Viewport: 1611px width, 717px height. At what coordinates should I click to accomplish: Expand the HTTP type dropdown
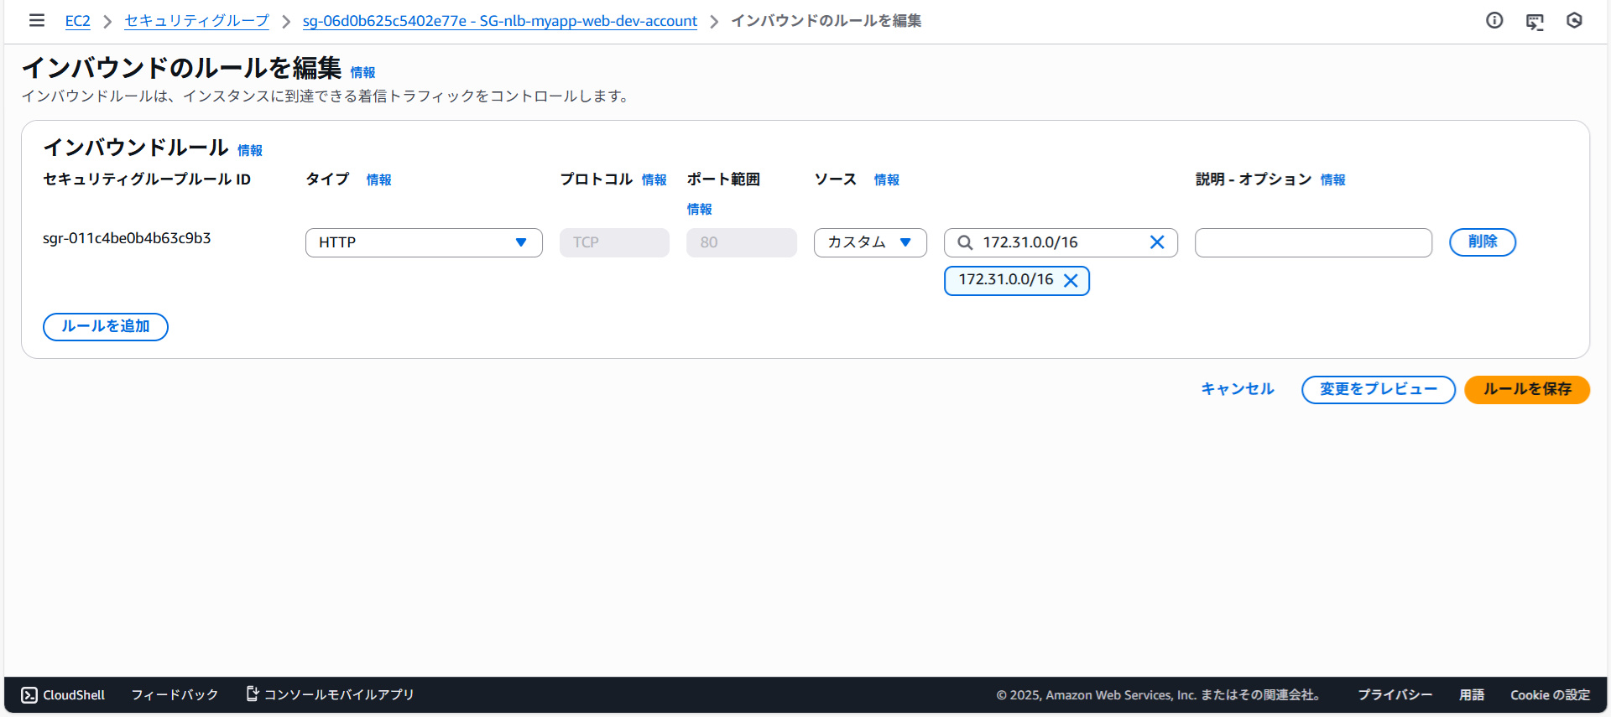424,242
